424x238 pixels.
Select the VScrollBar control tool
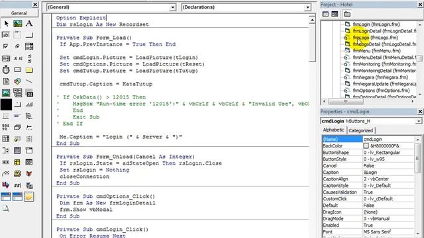29,58
